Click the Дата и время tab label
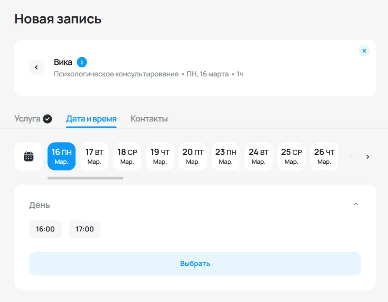 pyautogui.click(x=91, y=118)
